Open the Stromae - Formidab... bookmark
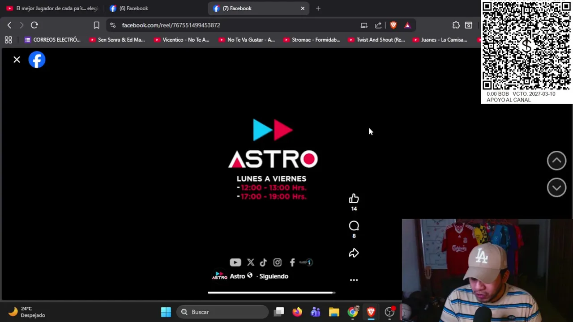 311,40
